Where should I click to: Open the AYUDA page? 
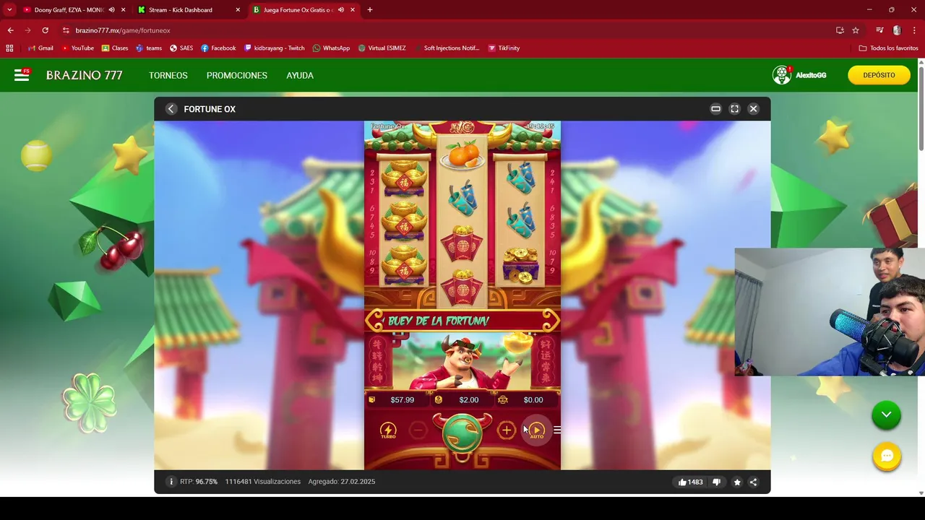[300, 75]
